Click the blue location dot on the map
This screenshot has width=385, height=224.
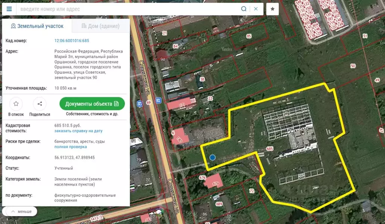click(x=213, y=157)
